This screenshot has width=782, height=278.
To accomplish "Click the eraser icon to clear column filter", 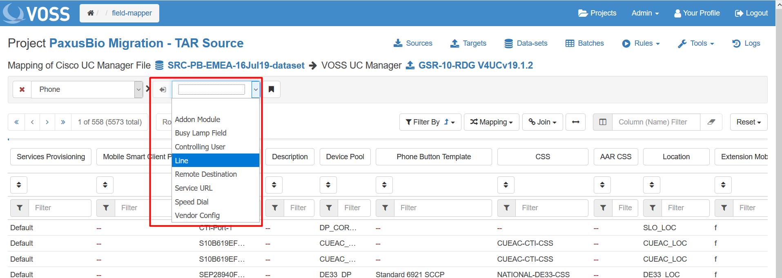I will pyautogui.click(x=711, y=122).
